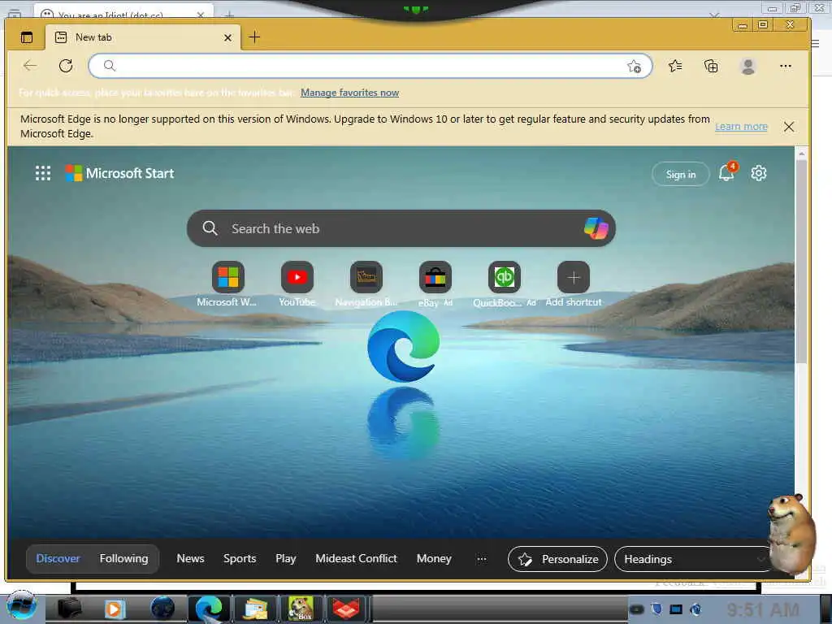
Task: Open the Play category
Action: (285, 559)
